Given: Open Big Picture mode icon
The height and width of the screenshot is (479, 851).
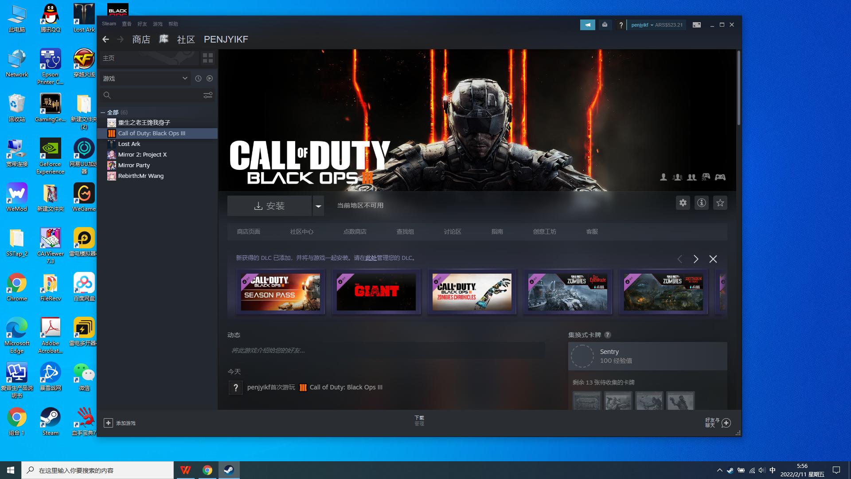Looking at the screenshot, I should click(x=697, y=25).
